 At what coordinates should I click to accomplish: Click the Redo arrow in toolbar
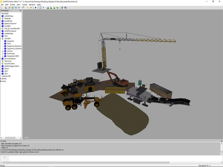point(31,8)
